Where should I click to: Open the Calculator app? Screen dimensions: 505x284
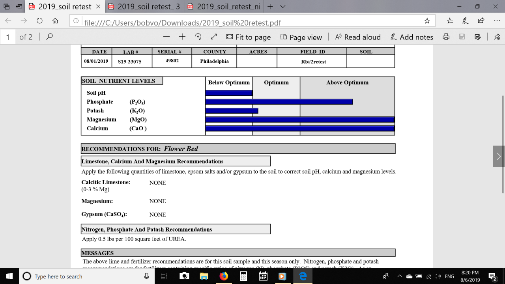[x=243, y=277]
